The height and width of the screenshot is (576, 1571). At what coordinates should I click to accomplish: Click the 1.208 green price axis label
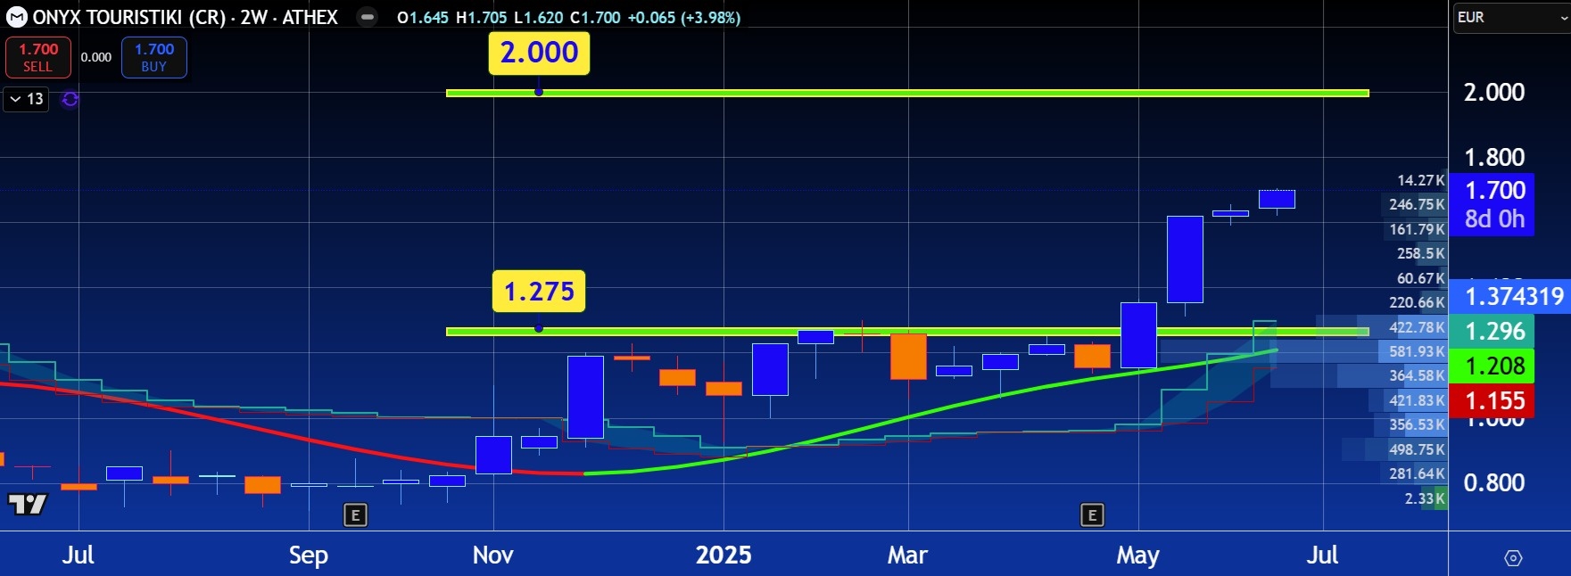1493,366
